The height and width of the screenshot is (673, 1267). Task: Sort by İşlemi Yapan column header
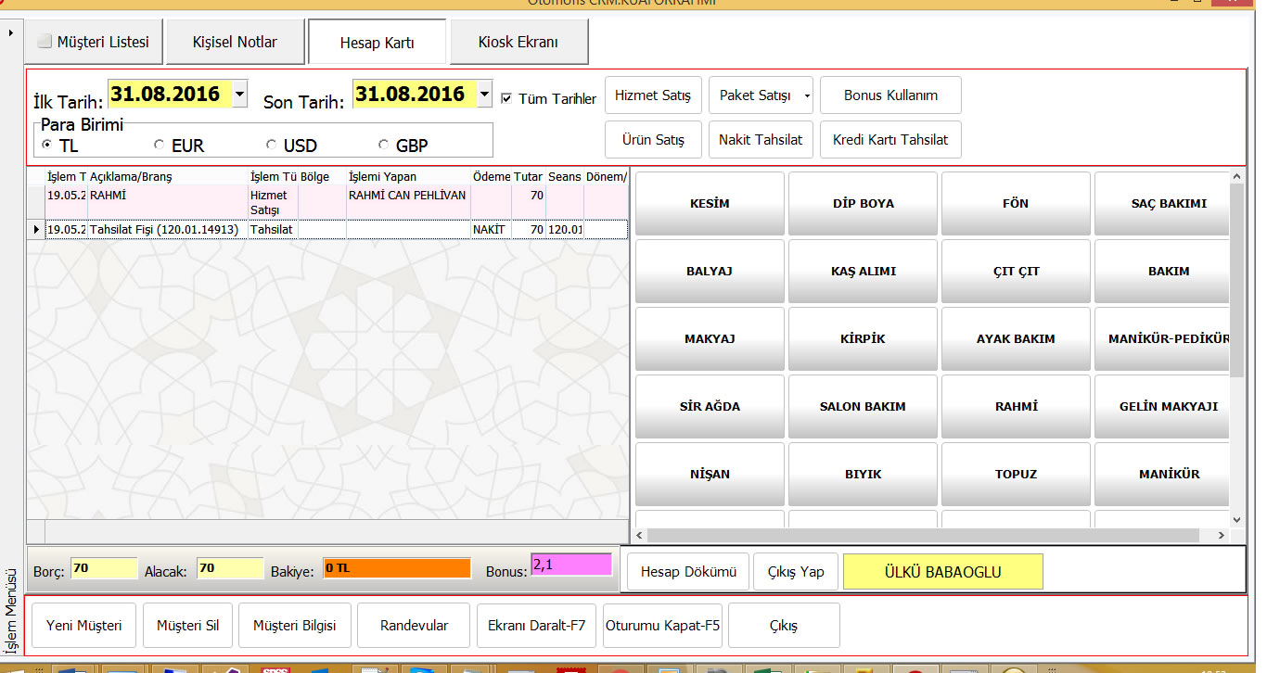[408, 176]
